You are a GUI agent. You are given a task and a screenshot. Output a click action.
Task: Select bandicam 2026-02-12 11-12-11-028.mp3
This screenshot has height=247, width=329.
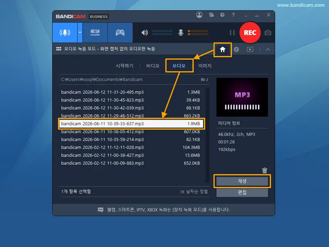131,147
